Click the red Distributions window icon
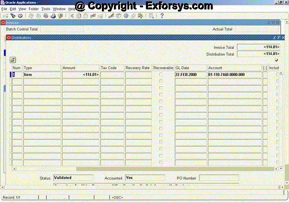 (8, 38)
